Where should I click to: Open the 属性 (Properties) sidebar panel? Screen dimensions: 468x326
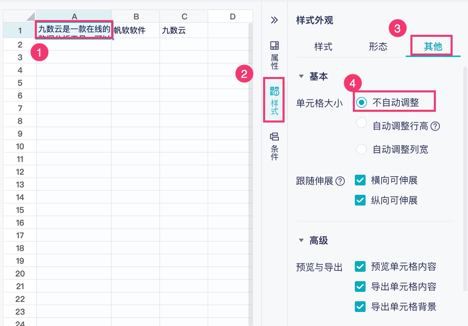coord(275,55)
